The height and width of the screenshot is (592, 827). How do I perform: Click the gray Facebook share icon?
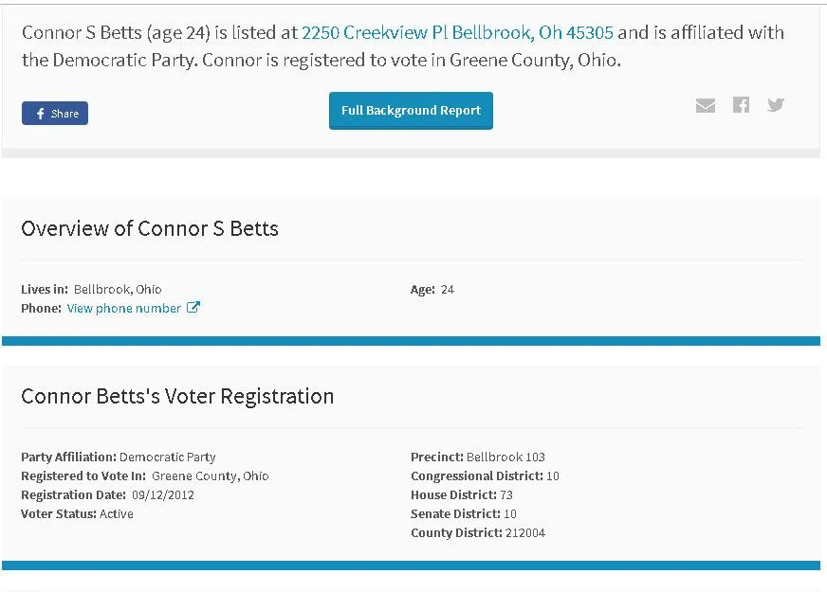coord(741,105)
